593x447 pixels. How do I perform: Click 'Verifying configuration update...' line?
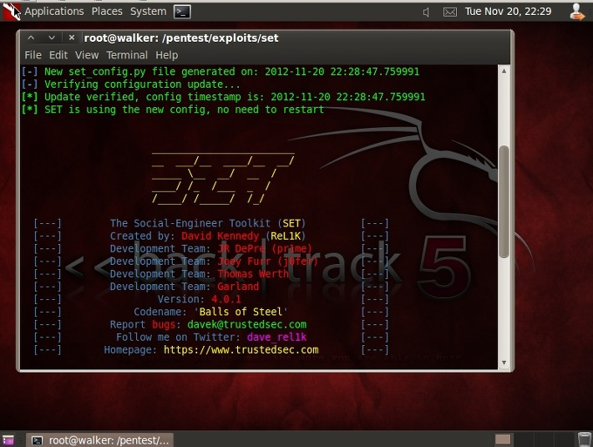coord(130,84)
